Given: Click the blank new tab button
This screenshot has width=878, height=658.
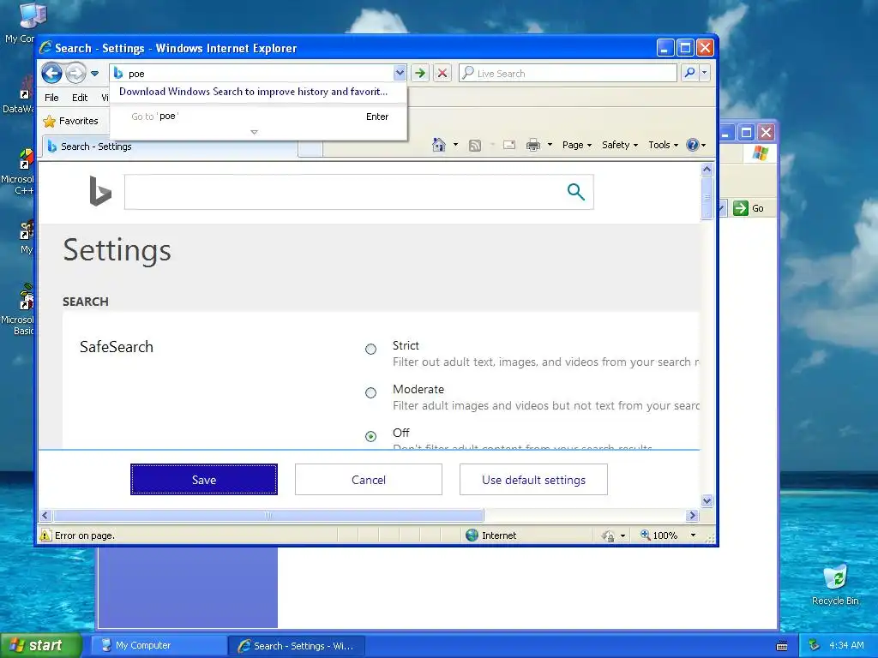Looking at the screenshot, I should click(x=310, y=148).
